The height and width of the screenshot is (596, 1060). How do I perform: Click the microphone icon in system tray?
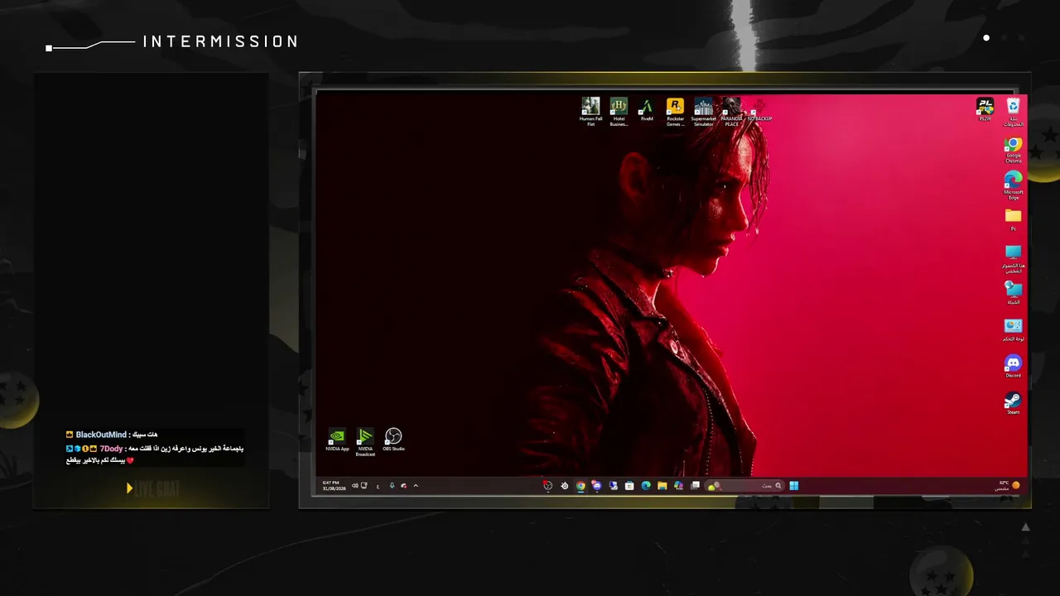click(x=392, y=486)
